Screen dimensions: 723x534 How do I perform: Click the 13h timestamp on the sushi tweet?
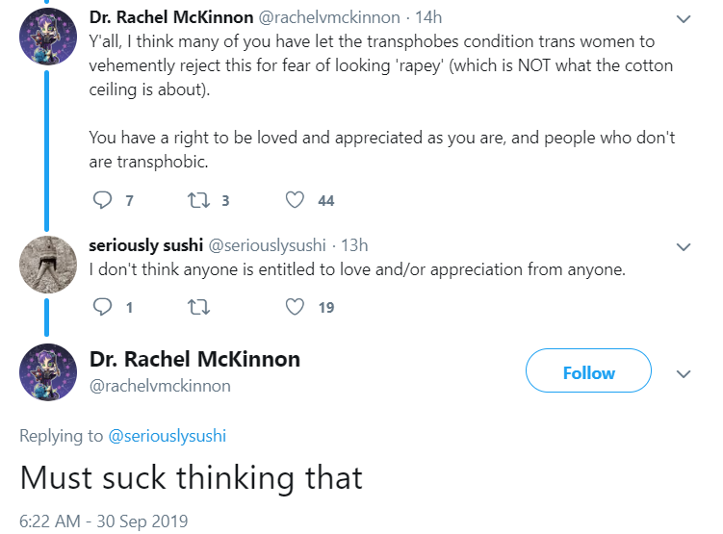tap(354, 245)
